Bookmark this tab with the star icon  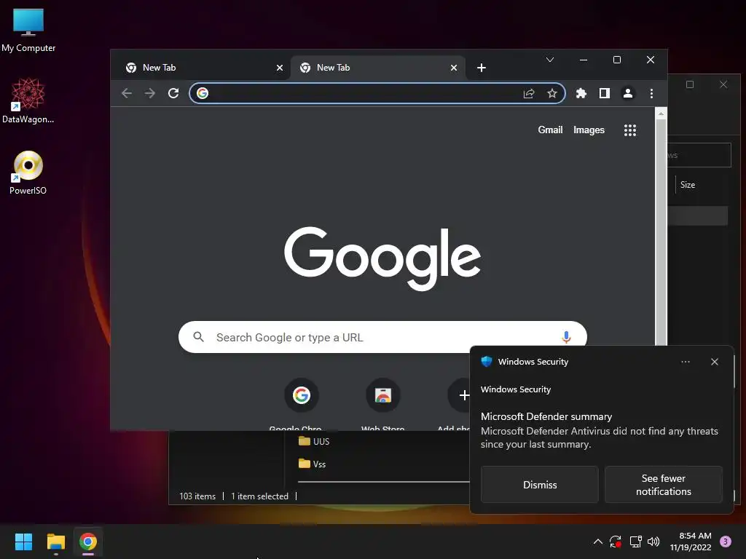[552, 93]
